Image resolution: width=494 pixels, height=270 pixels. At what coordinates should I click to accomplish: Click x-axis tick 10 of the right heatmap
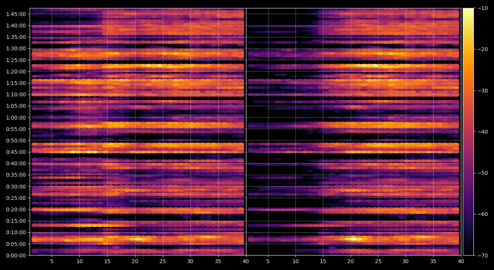[x=295, y=262]
